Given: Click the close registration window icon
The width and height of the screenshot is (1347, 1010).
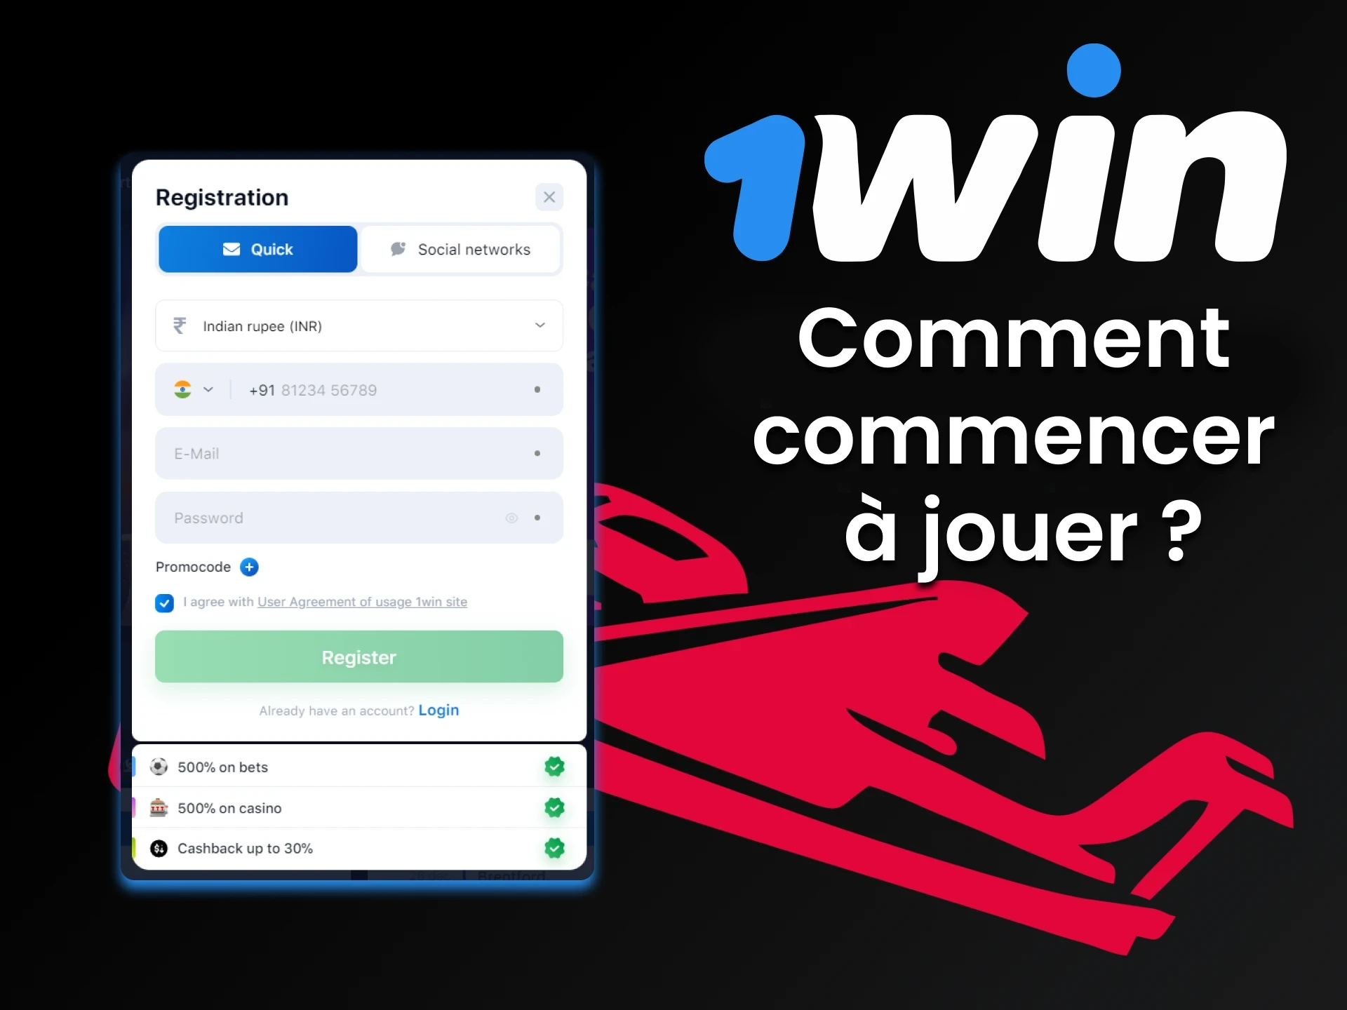Looking at the screenshot, I should [x=549, y=197].
